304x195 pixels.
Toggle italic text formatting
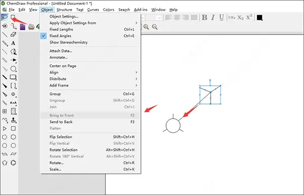click(213, 17)
